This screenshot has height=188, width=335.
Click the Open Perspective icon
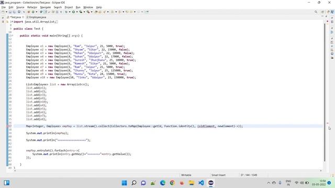coord(322,12)
